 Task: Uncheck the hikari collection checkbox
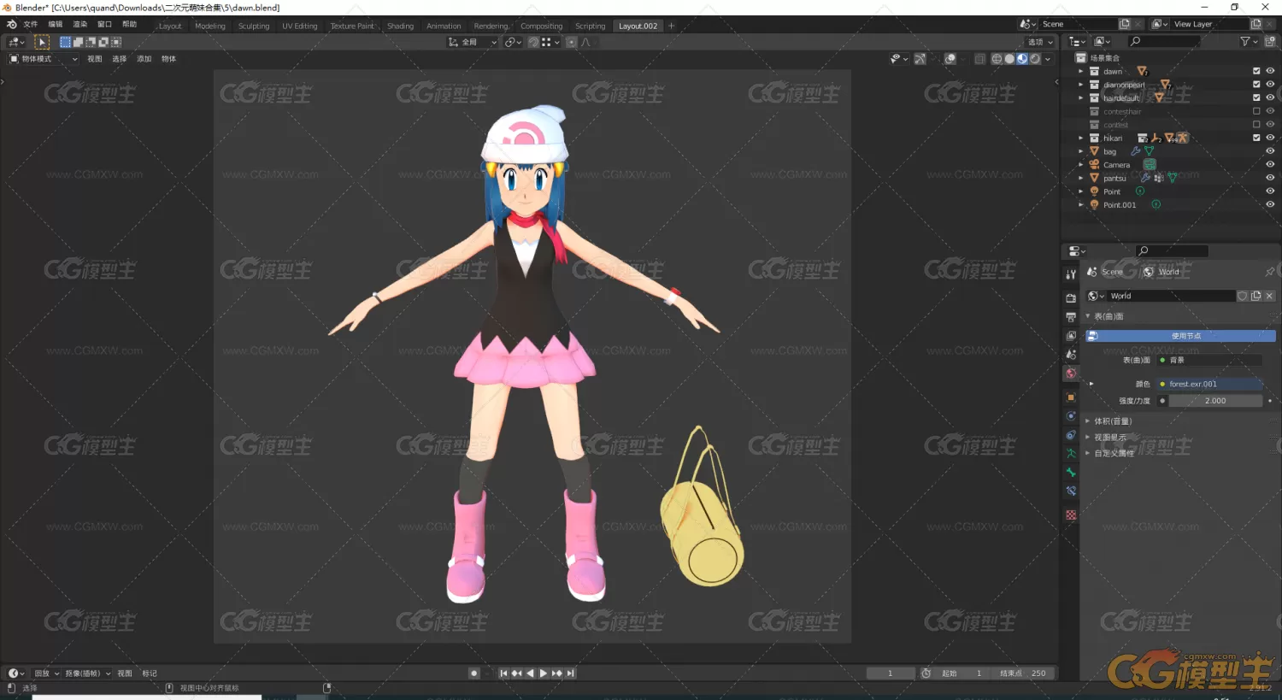click(x=1256, y=138)
